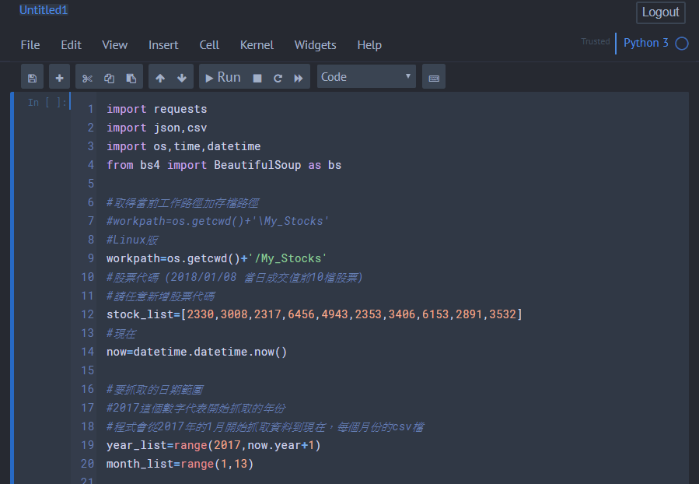Restart the kernel with circular arrow icon

[x=278, y=77]
